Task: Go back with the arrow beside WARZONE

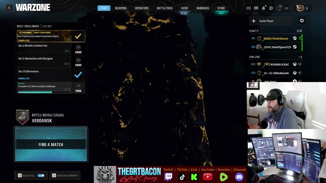Action: pos(9,8)
